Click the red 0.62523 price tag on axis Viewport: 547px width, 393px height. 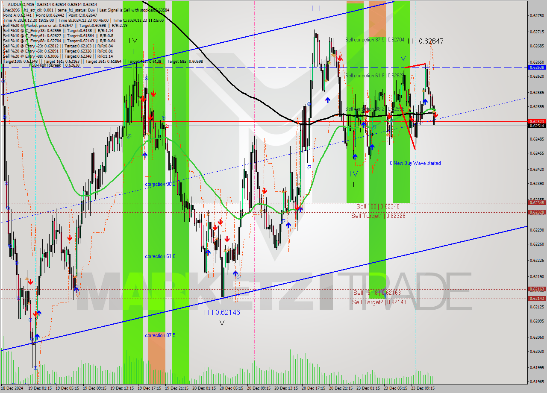[x=537, y=122]
